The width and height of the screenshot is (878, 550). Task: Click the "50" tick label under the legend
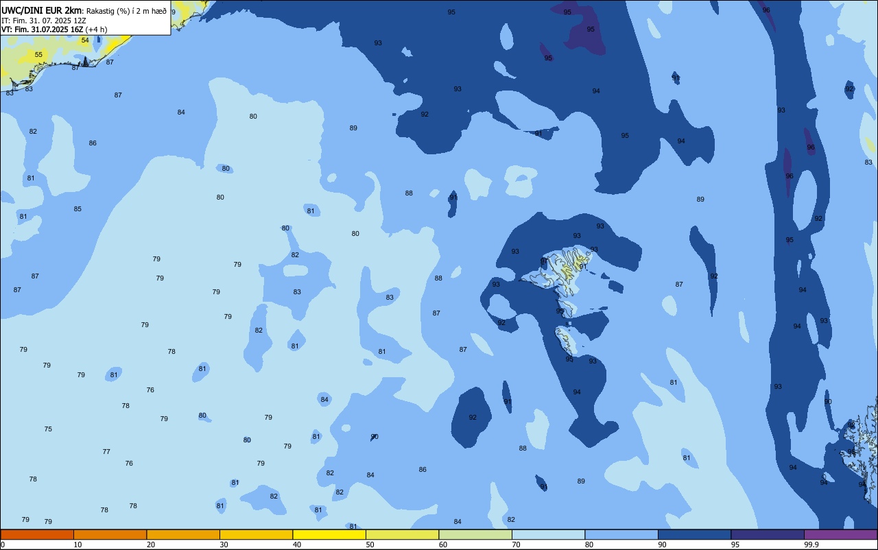370,545
